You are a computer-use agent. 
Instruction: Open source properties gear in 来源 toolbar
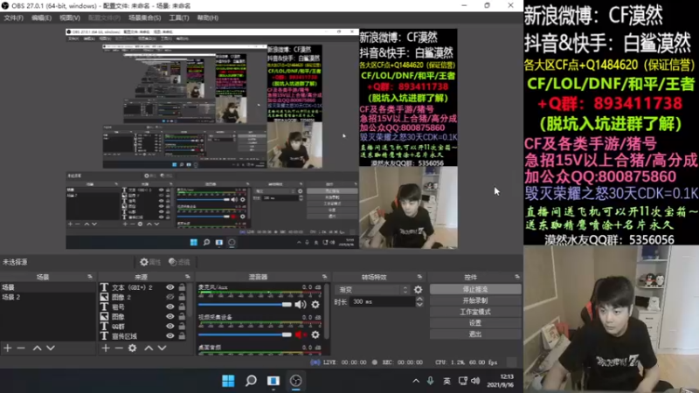click(133, 348)
